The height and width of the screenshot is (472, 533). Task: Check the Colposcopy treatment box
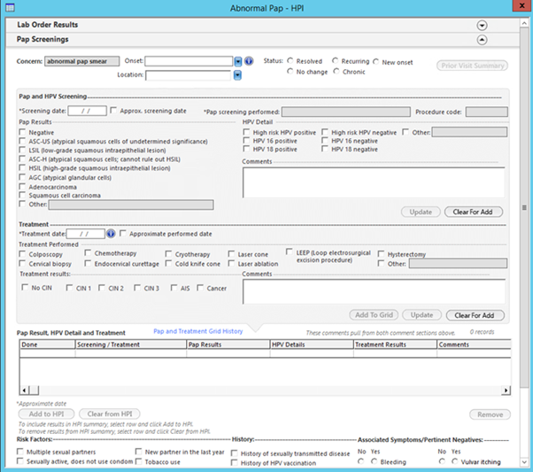tap(22, 254)
